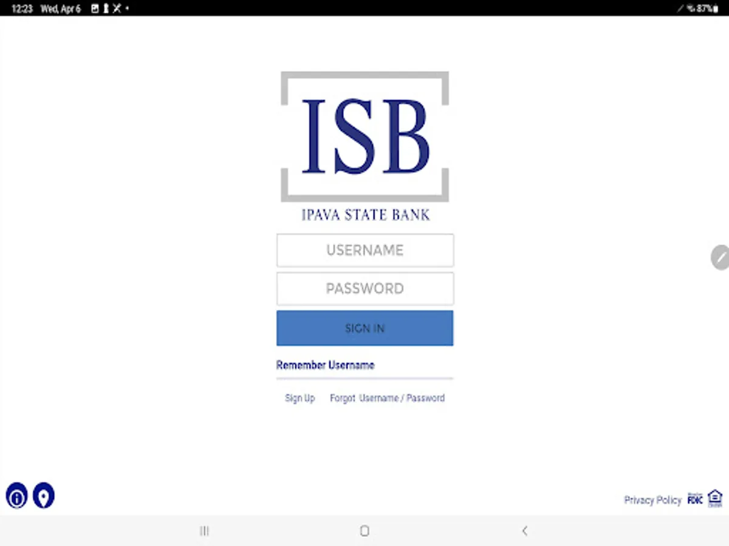Tap the Wed, Apr 6 date
Viewport: 729px width, 546px height.
[61, 8]
